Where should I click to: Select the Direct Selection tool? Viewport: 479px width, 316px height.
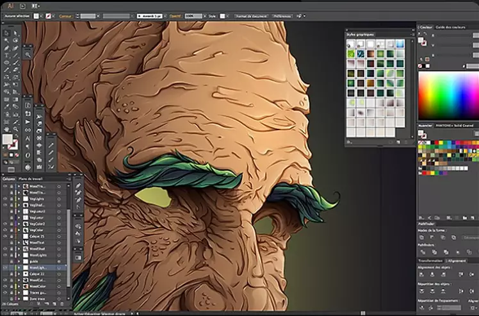tap(15, 32)
